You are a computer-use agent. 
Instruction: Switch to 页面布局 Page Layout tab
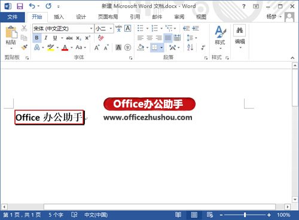[x=108, y=17]
